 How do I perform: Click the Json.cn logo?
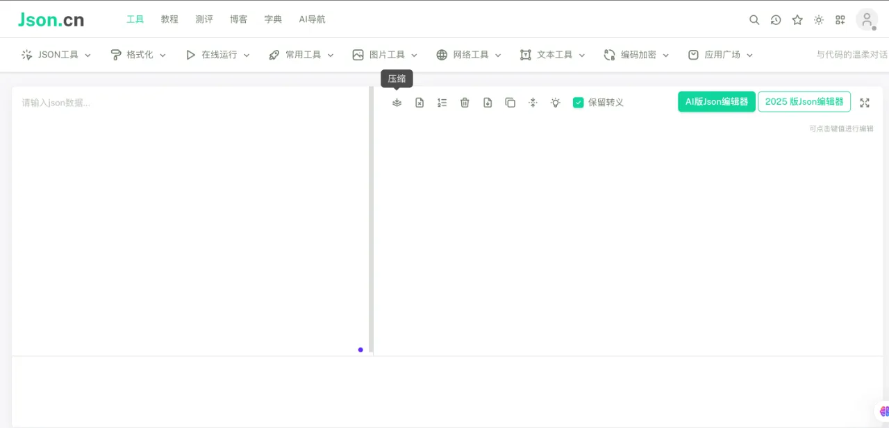point(51,19)
